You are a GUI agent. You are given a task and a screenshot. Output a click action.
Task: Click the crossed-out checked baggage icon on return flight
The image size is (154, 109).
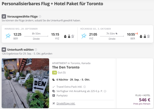149,36
